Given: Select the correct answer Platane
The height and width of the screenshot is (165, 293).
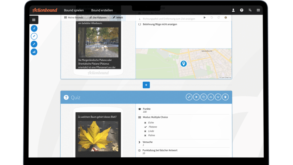Looking at the screenshot, I should click(153, 127).
